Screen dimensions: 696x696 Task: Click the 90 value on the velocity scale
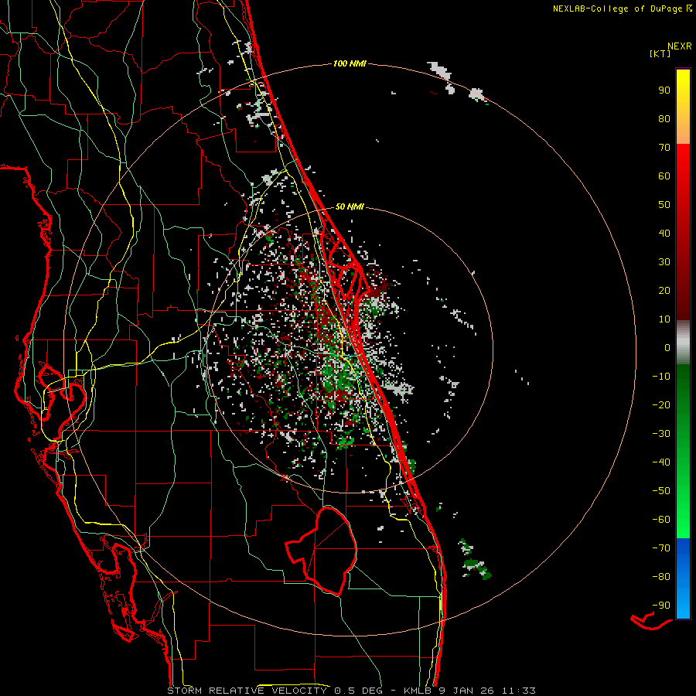click(x=664, y=90)
